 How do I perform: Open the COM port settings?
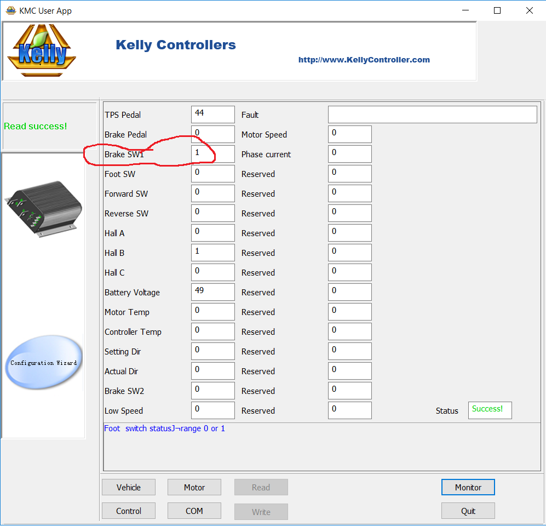[194, 511]
